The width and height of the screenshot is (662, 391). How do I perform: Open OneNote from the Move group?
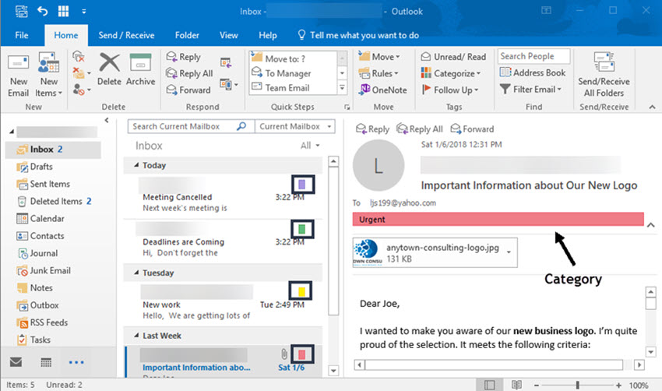click(x=383, y=90)
